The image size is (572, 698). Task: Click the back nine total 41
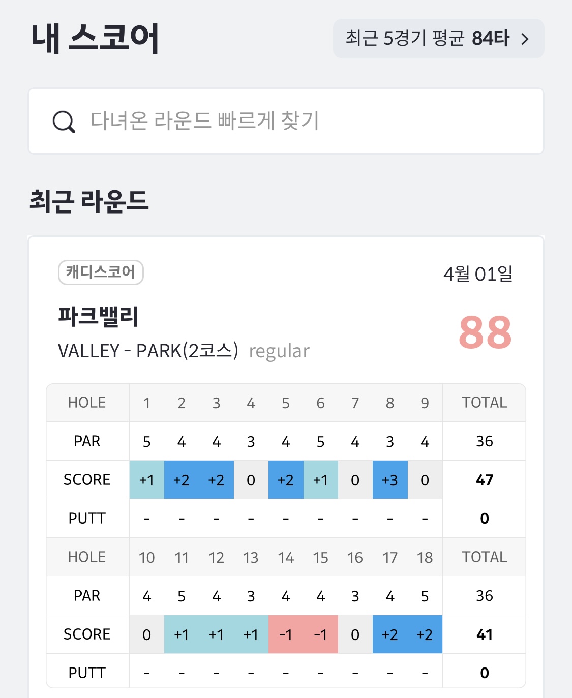pyautogui.click(x=484, y=634)
